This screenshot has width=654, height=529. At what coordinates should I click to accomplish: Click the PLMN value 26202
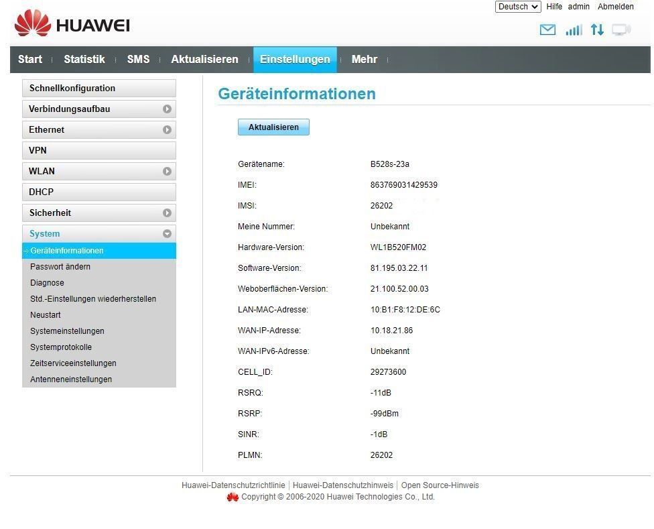(381, 455)
